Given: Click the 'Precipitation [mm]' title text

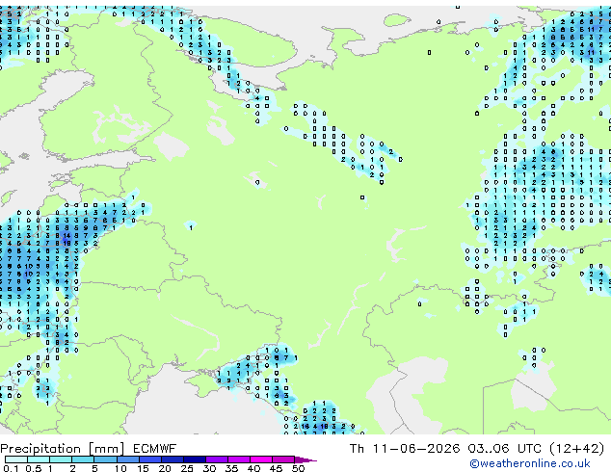Looking at the screenshot, I should pyautogui.click(x=63, y=449).
